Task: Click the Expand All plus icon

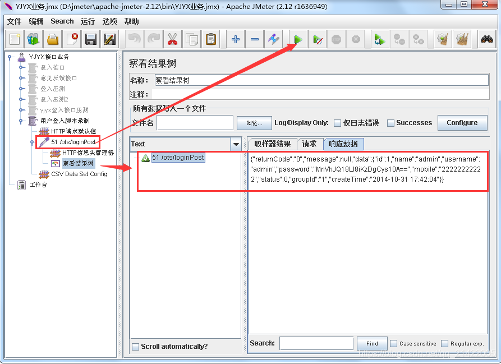Action: coord(236,39)
